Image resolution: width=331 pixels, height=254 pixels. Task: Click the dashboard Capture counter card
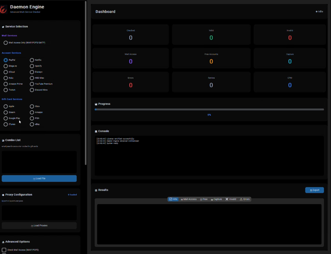[290, 58]
